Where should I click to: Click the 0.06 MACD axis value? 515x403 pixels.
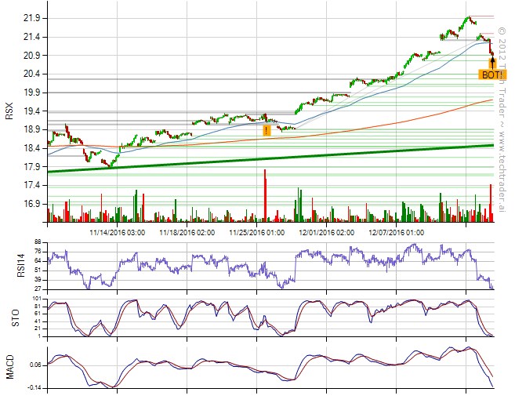[x=35, y=365]
